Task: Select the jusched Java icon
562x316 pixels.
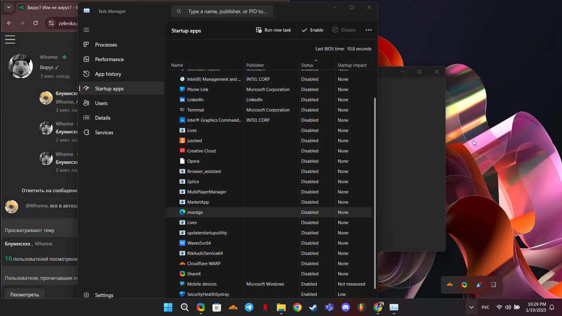Action: pos(182,140)
